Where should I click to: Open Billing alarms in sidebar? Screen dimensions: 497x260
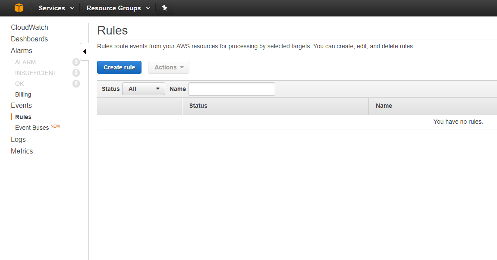pyautogui.click(x=23, y=95)
